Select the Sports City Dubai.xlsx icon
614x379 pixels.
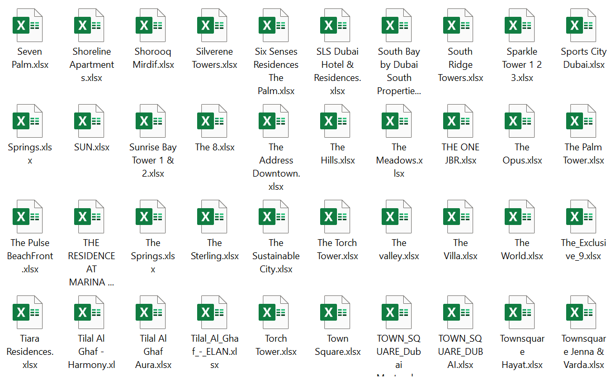[x=583, y=25]
